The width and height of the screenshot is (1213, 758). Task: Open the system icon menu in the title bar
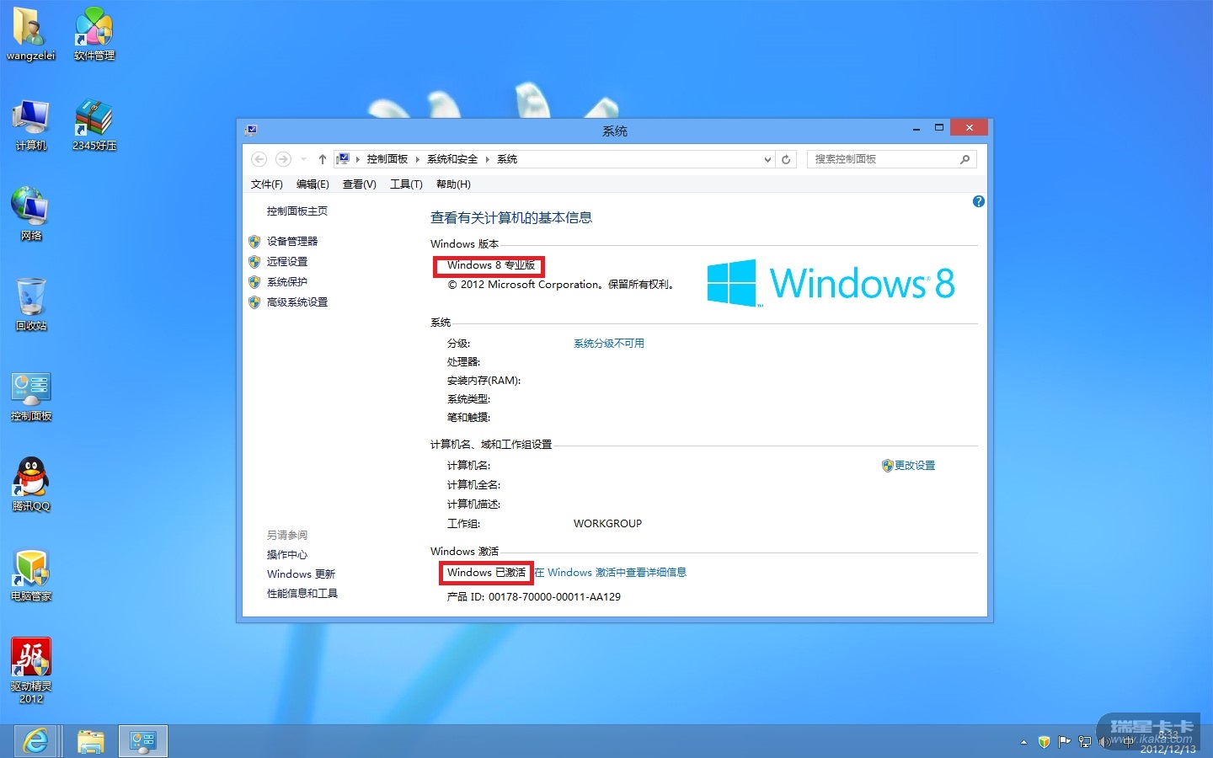coord(250,130)
